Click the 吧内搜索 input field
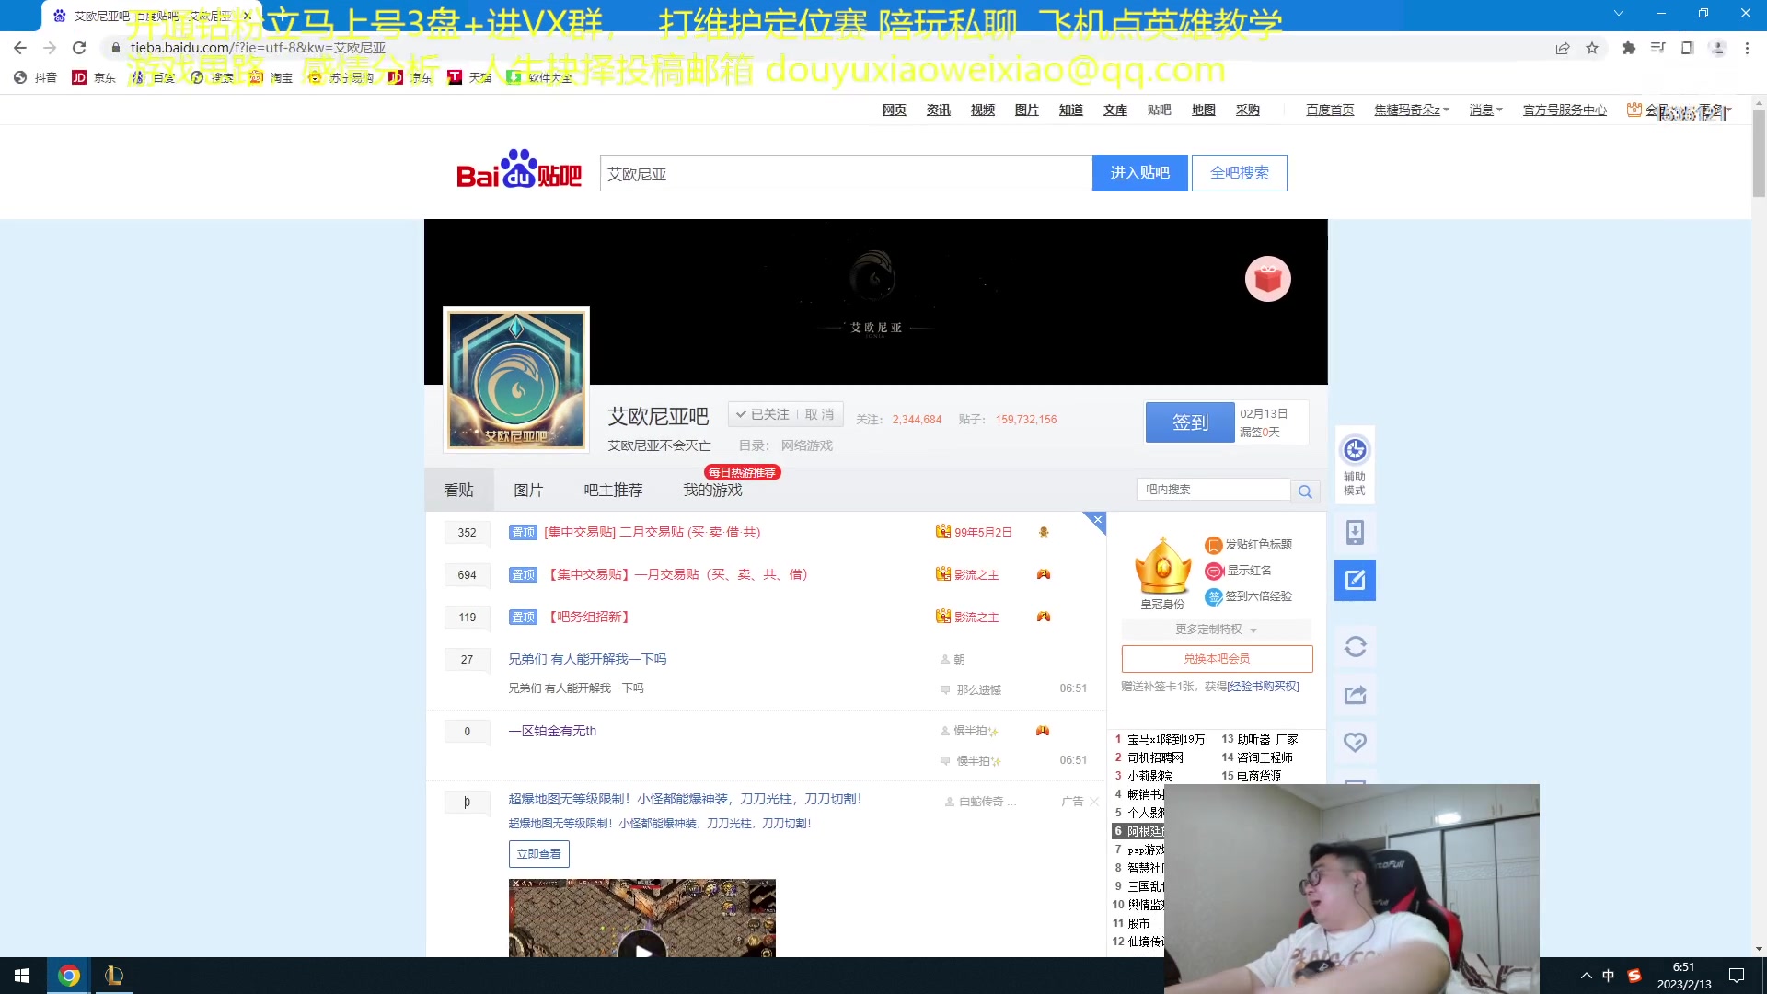The height and width of the screenshot is (994, 1767). (x=1214, y=490)
